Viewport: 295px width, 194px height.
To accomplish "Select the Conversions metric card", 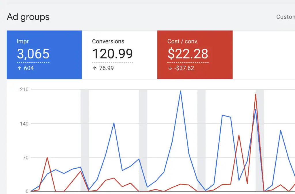I will (x=120, y=55).
